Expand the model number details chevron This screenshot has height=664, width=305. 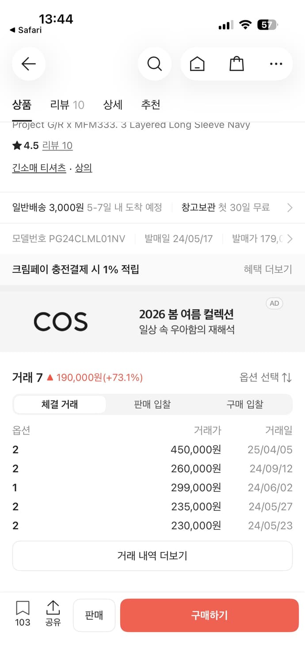(x=290, y=239)
